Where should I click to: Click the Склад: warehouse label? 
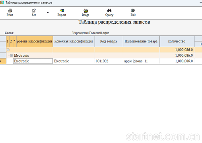pyautogui.click(x=9, y=33)
